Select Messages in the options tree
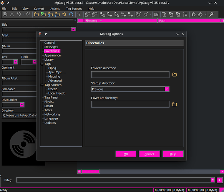224x192 pixels. pyautogui.click(x=51, y=47)
